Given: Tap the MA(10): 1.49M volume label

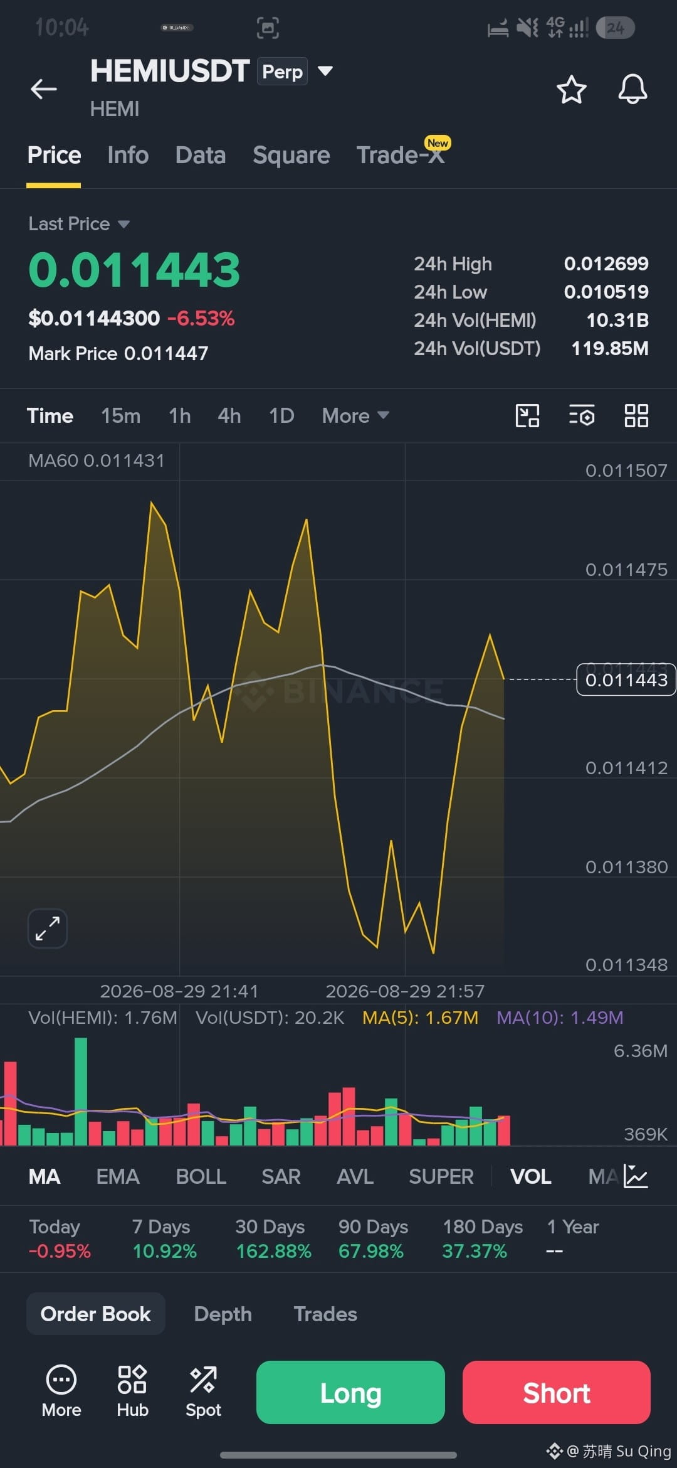Looking at the screenshot, I should 560,1018.
